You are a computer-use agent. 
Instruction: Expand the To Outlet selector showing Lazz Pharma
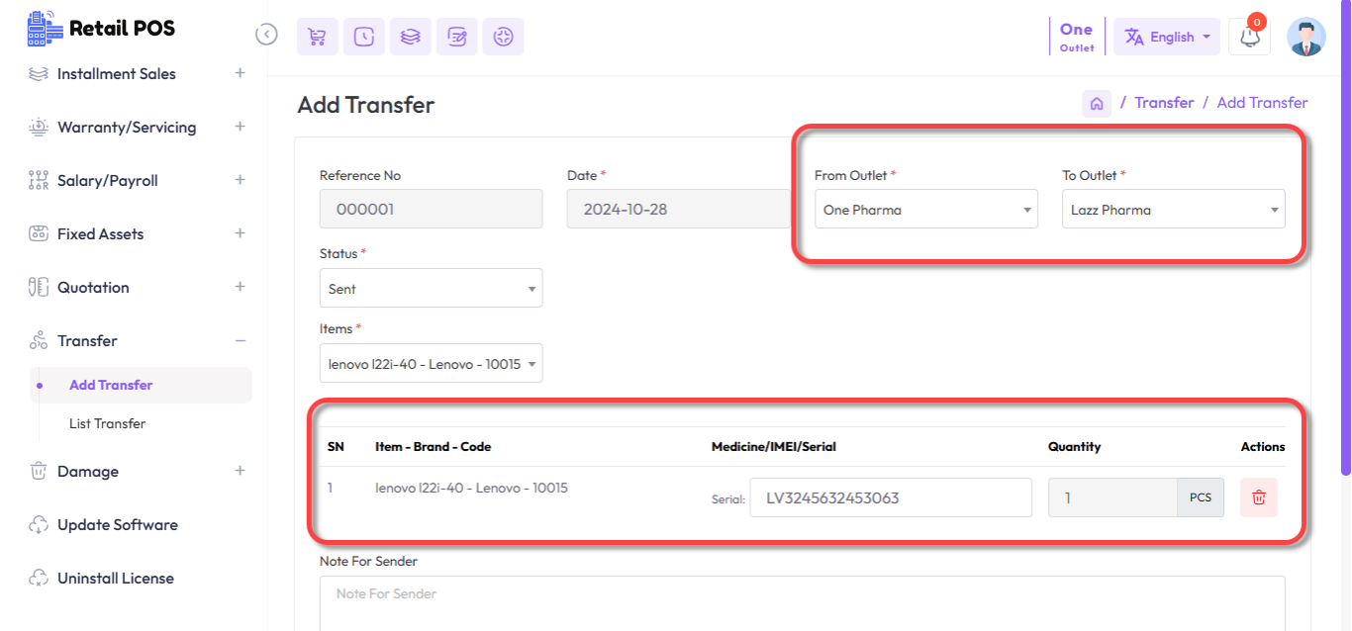[x=1172, y=209]
